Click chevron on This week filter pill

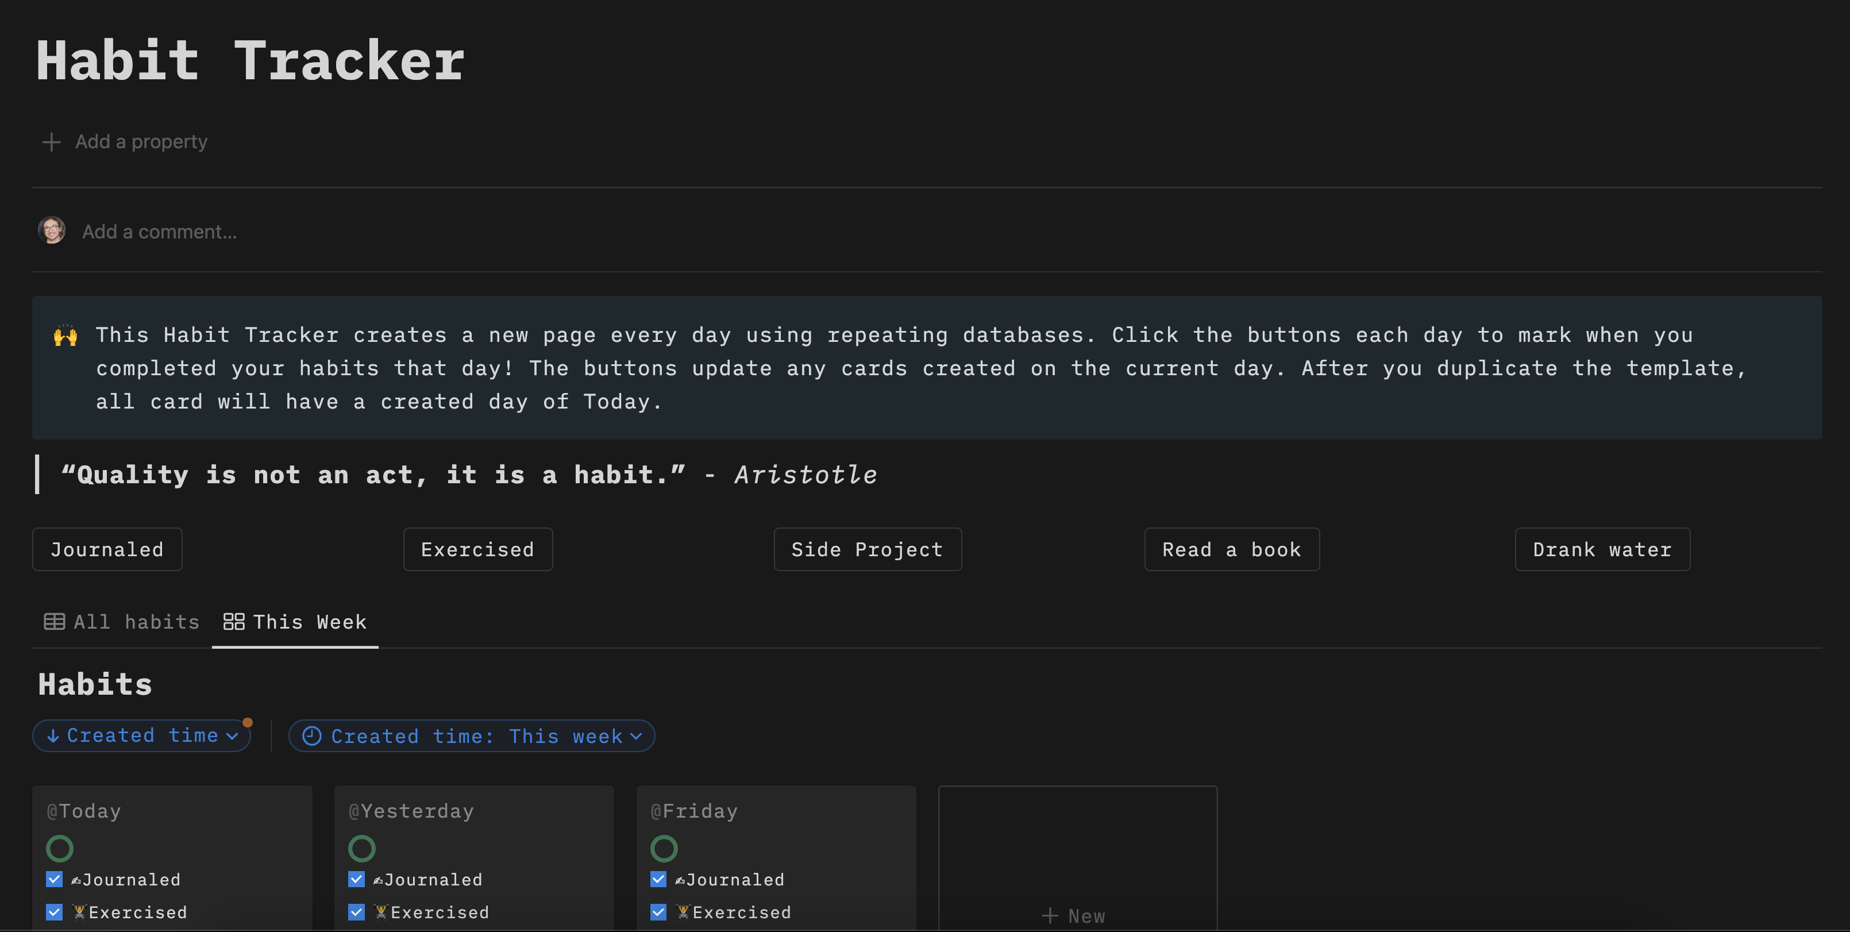tap(637, 736)
